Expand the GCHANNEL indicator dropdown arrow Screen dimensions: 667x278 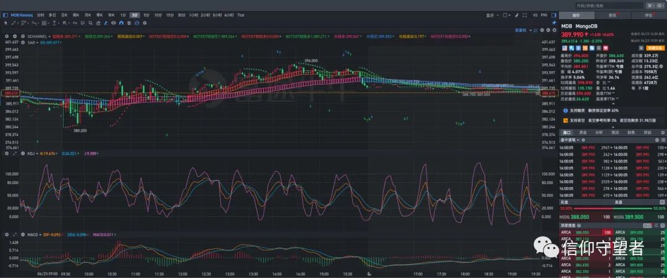[49, 36]
